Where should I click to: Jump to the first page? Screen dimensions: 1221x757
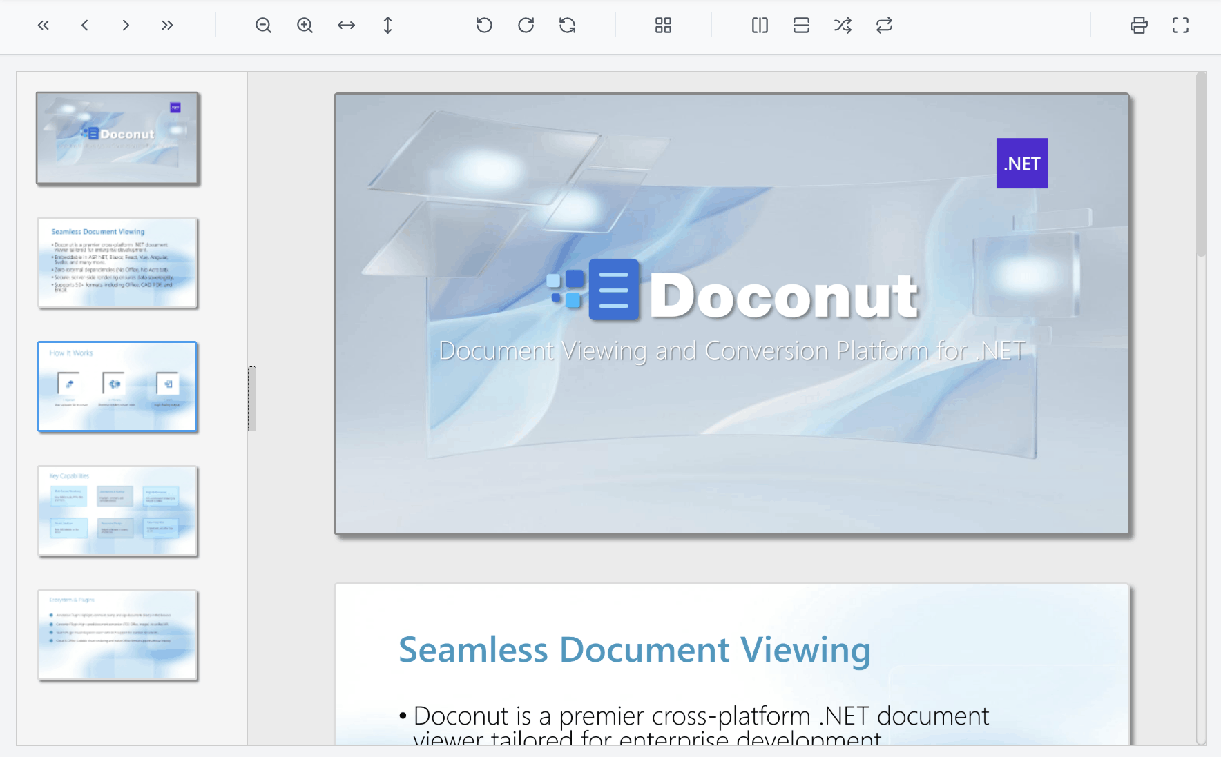tap(43, 25)
